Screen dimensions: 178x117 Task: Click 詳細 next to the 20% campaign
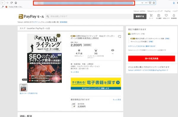[167, 38]
